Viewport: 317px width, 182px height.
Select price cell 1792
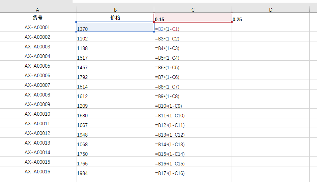point(115,75)
